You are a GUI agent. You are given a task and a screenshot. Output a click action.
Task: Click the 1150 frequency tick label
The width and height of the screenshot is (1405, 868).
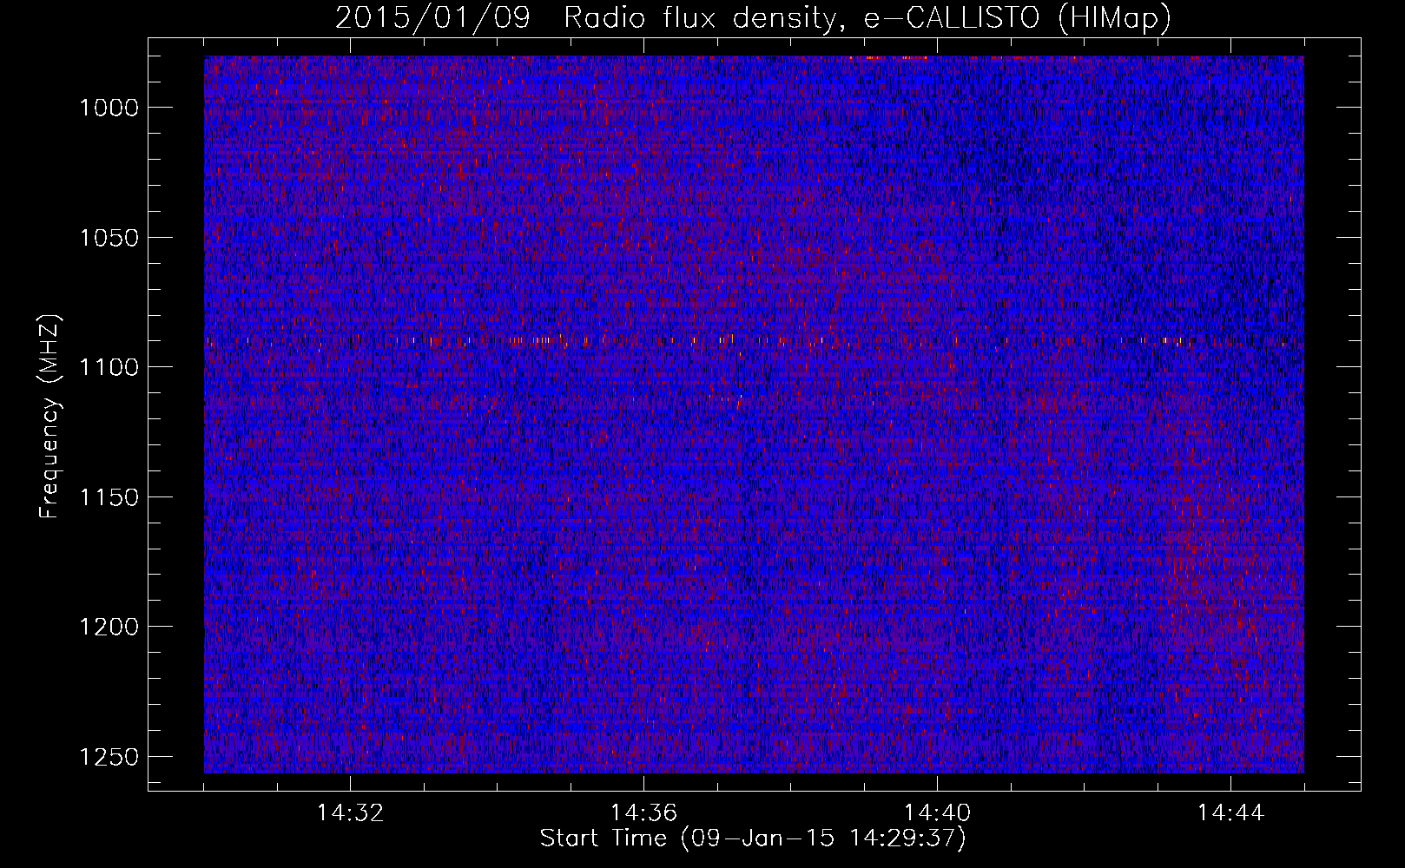click(109, 497)
